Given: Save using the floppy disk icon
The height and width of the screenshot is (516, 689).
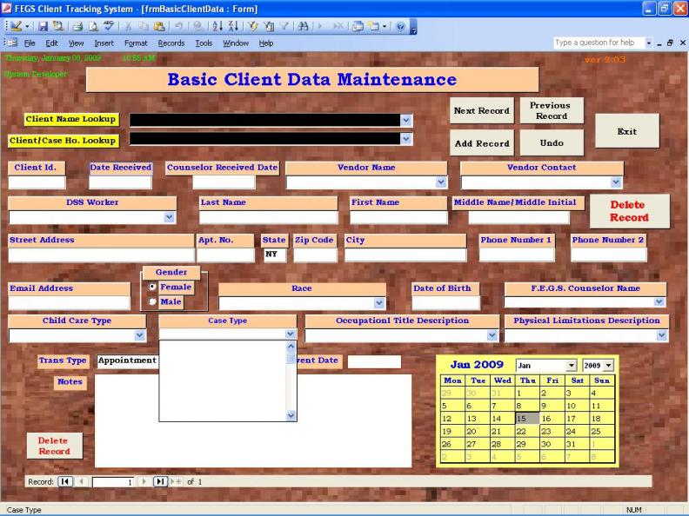Looking at the screenshot, I should 43,26.
